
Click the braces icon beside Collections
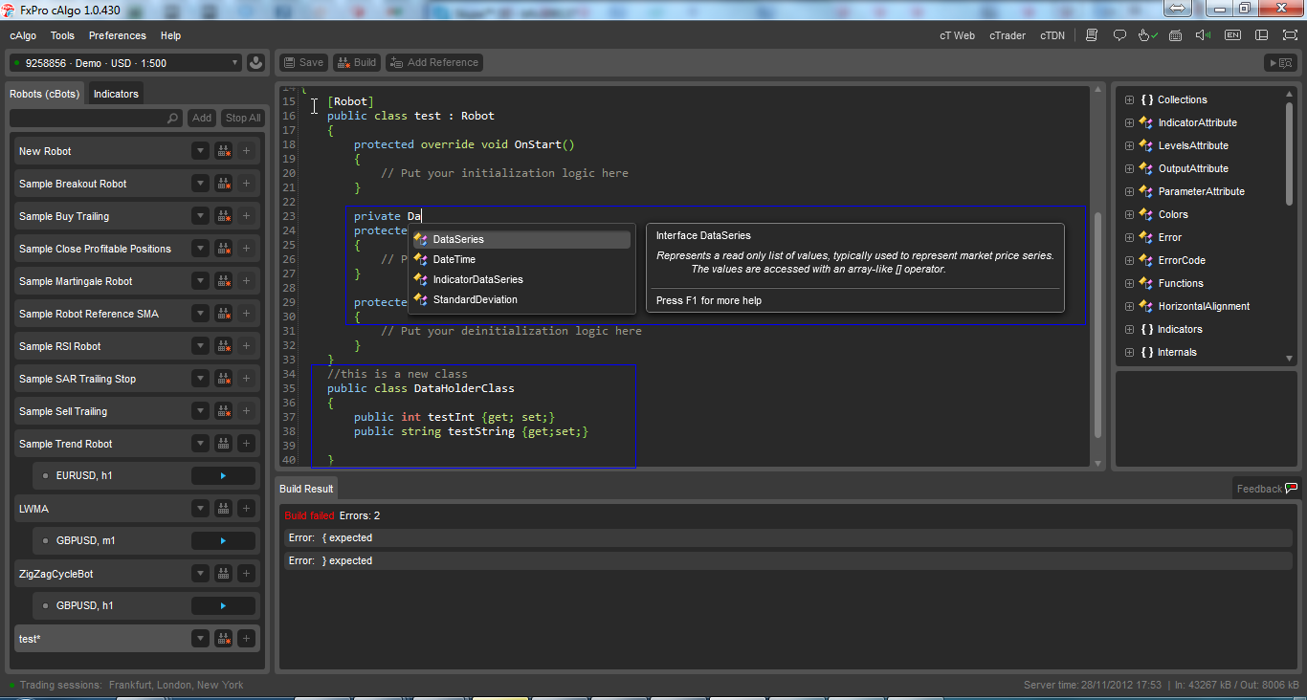1146,99
